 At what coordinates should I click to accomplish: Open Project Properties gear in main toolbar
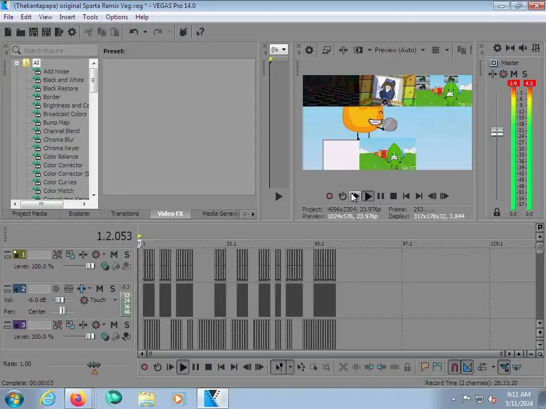[72, 32]
